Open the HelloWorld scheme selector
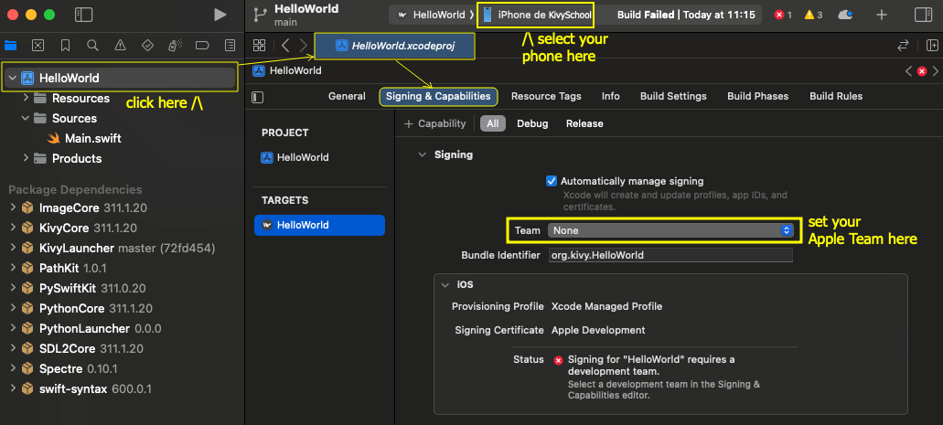The image size is (943, 425). tap(431, 15)
